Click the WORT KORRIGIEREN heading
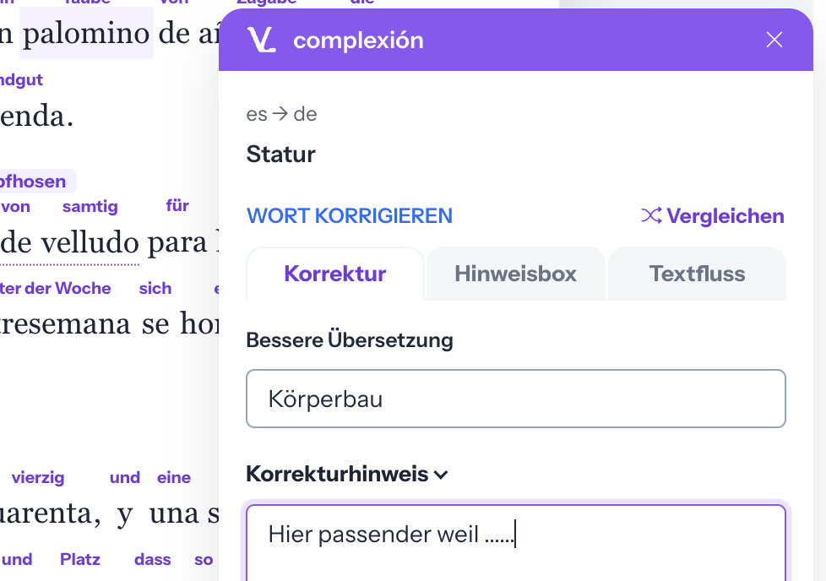Viewport: 826px width, 581px height. (350, 216)
